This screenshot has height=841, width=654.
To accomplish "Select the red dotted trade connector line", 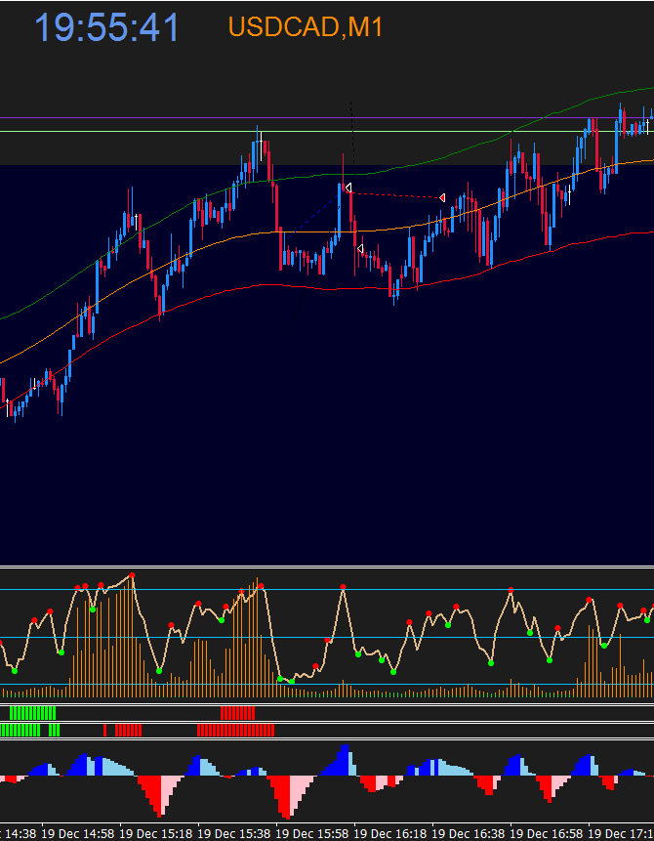I will (x=395, y=194).
